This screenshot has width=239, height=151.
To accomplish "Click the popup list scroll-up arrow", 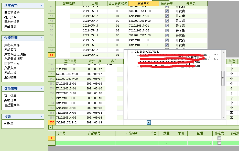I will (223, 52).
